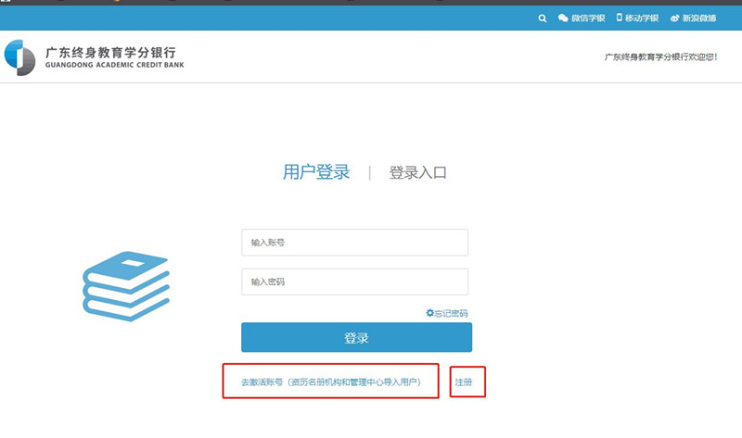Viewport: 742px width, 438px height.
Task: Click the mobile phone icon beside 移动学银
Action: [619, 18]
